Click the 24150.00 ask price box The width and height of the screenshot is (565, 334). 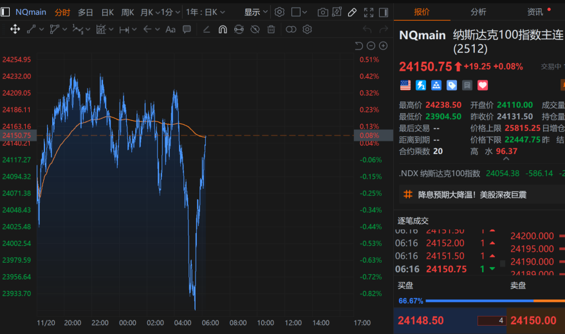(536, 321)
